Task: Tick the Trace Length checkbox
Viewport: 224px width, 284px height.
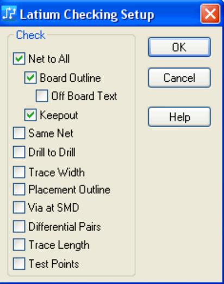Action: point(19,245)
